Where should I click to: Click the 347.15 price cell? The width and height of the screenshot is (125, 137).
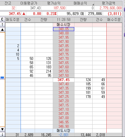point(64,105)
